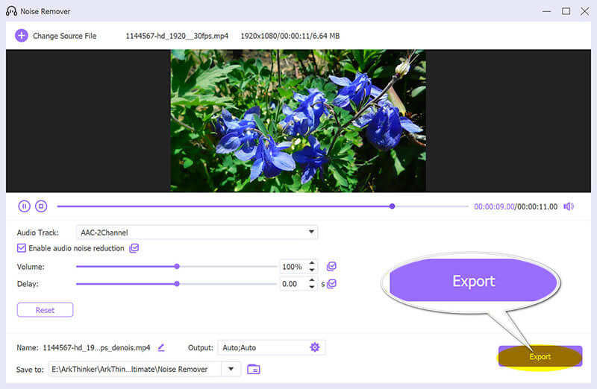Image resolution: width=597 pixels, height=389 pixels.
Task: Click the apply icon beside Volume
Action: pyautogui.click(x=332, y=266)
